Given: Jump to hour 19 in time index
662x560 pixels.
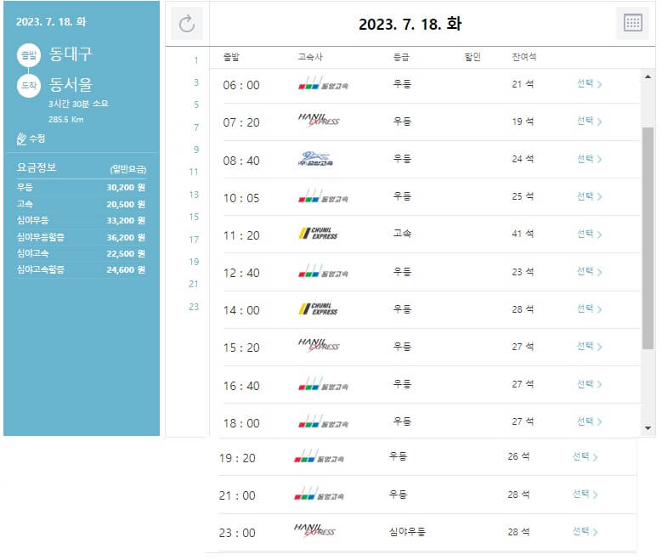Looking at the screenshot, I should click(194, 262).
